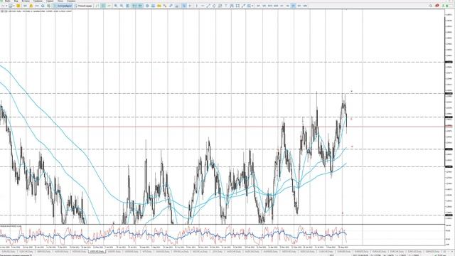Viewport: 455px width, 256px height.
Task: Click the zoom out magnifier
Action: coord(122,6)
